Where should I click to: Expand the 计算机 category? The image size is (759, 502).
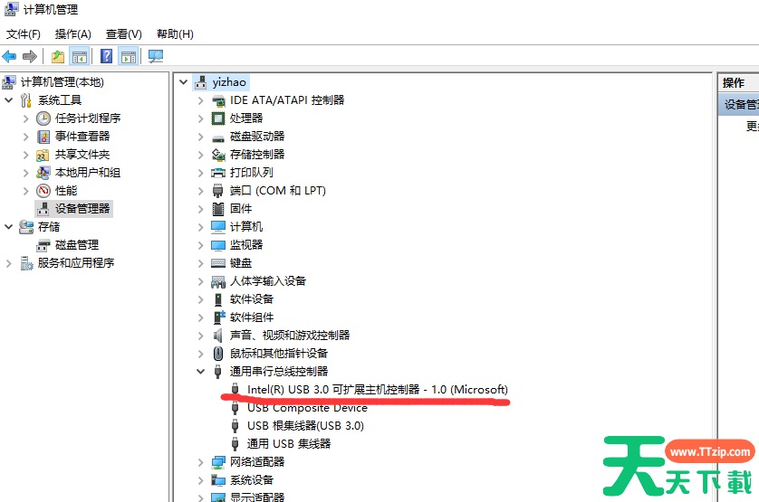200,227
